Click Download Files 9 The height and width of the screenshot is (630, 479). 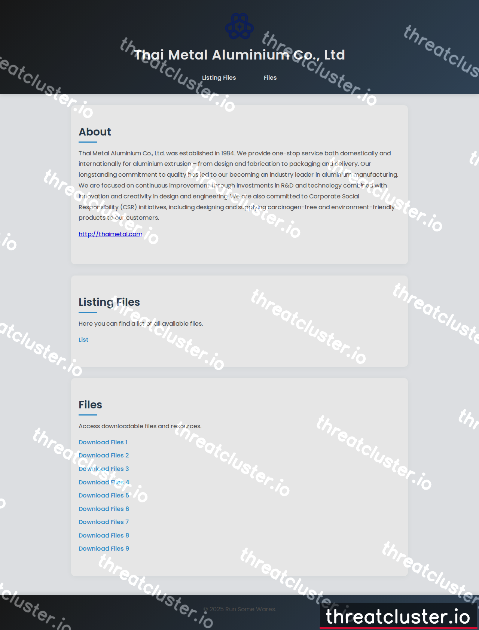pos(104,548)
